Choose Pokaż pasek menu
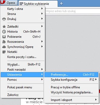This screenshot has width=100, height=105. tap(22, 87)
